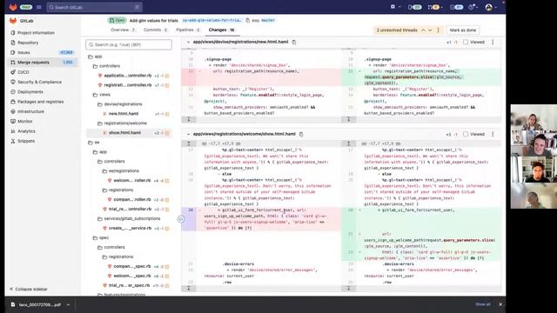Open to-do list icon in top bar
The width and height of the screenshot is (557, 313).
(456, 7)
